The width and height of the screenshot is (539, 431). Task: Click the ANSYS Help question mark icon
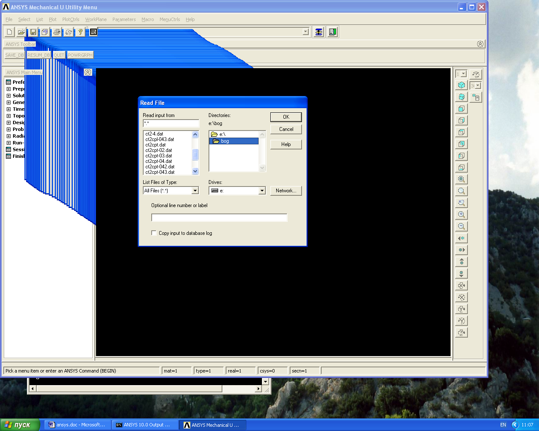80,32
